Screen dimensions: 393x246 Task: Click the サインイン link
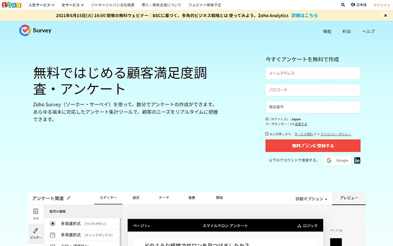(382, 5)
